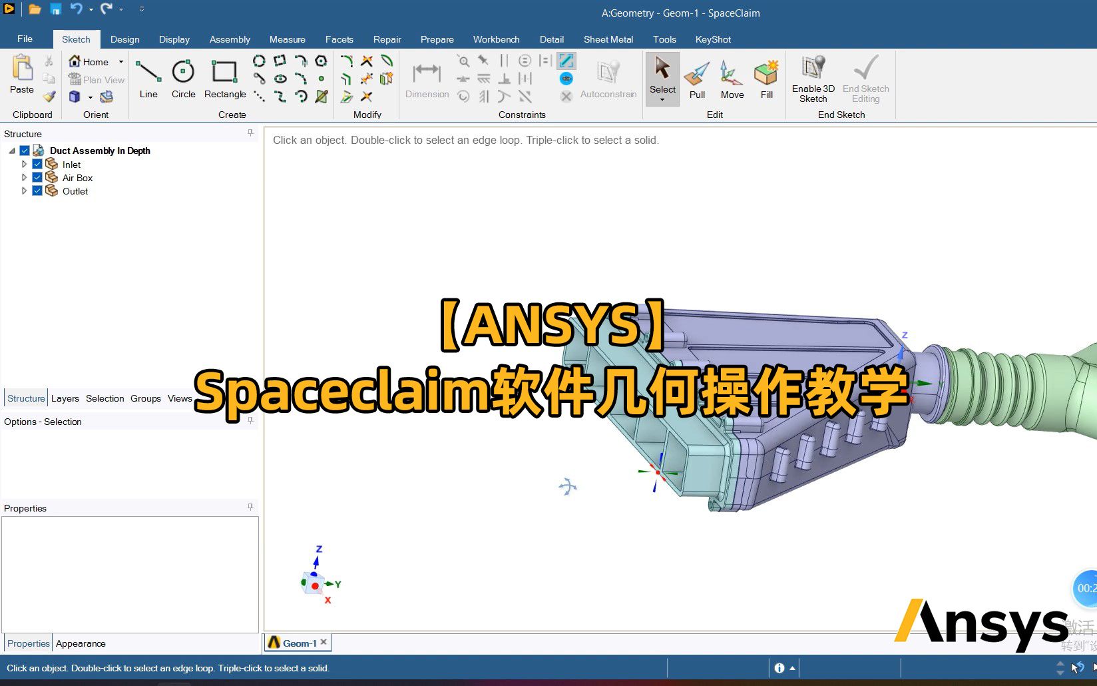
Task: Choose the Tangent Arc tool
Action: (x=301, y=61)
